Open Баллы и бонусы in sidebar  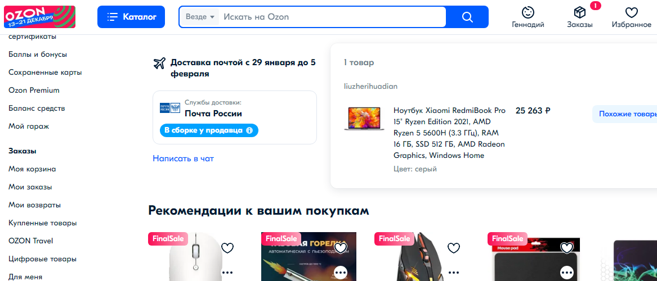38,55
